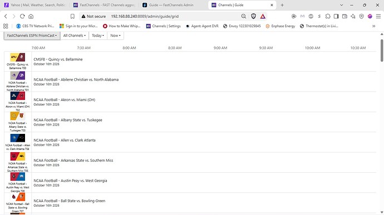
Task: Open the Enphase Energy bookmark
Action: tap(280, 26)
